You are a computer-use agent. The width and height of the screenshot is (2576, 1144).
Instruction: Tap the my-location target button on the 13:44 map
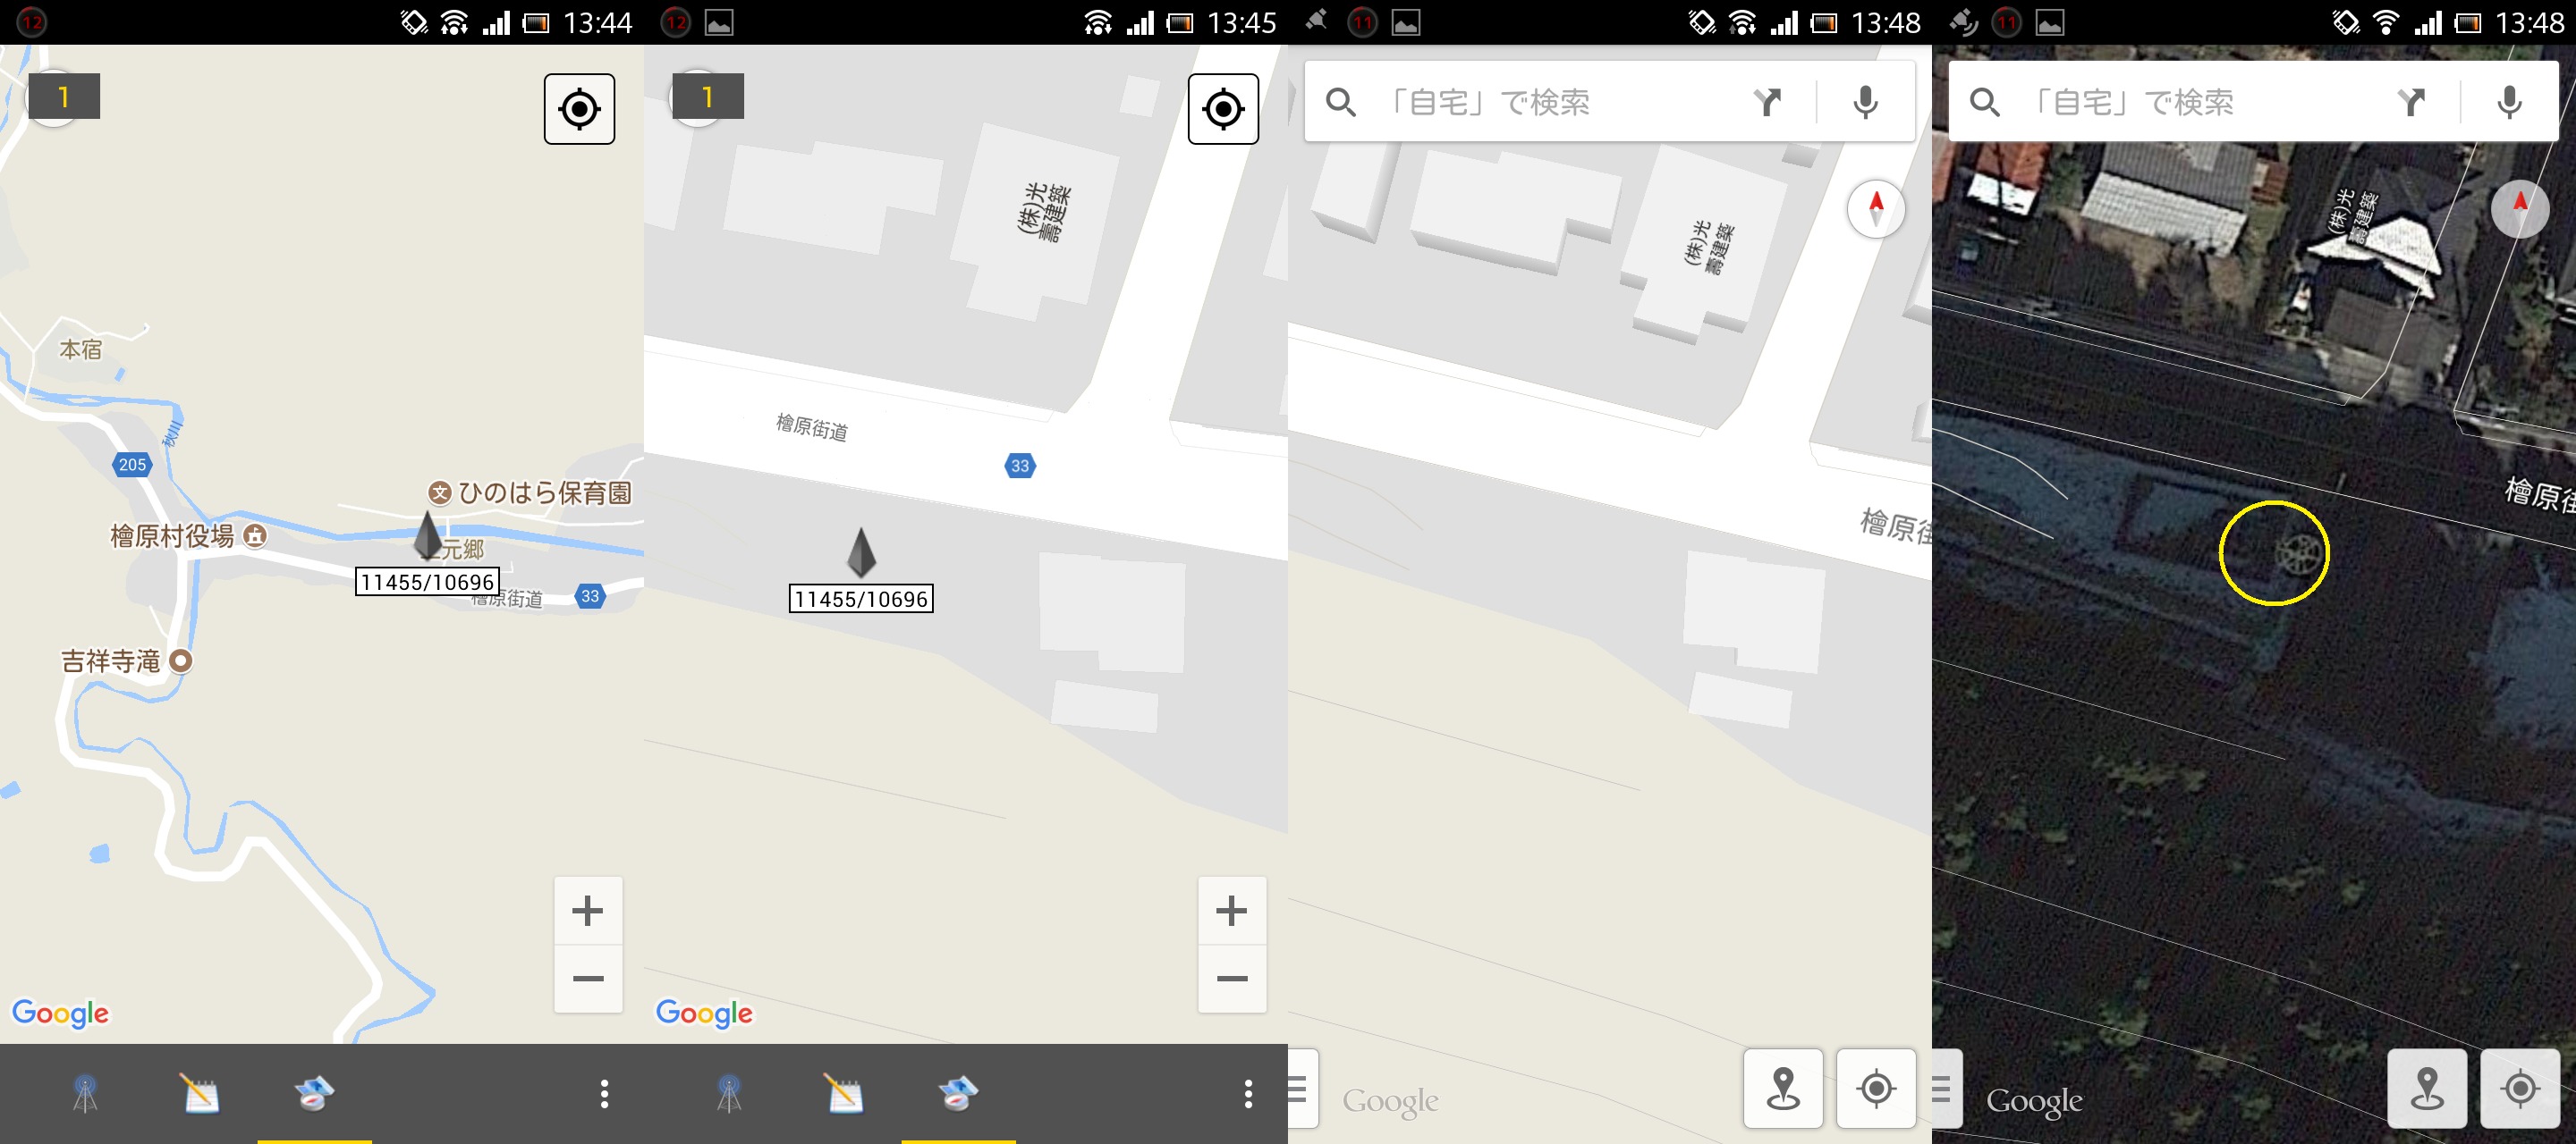(579, 108)
